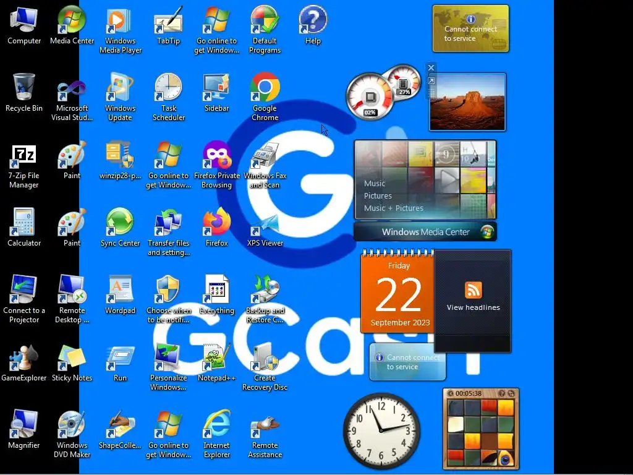633x475 pixels.
Task: Pause the picture puzzle timer
Action: pyautogui.click(x=451, y=393)
